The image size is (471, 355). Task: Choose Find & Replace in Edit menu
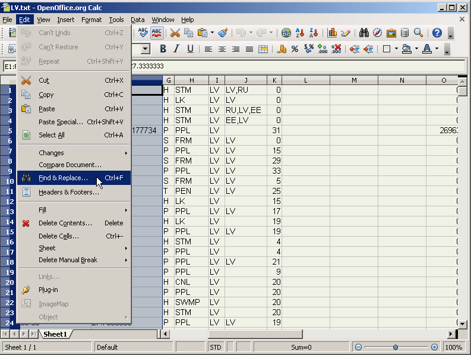74,178
